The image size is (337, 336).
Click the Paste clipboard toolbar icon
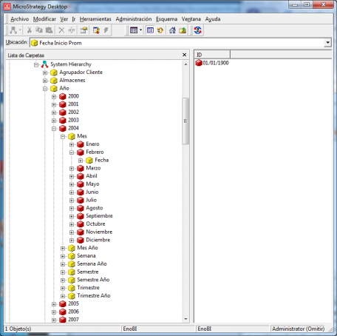click(49, 30)
